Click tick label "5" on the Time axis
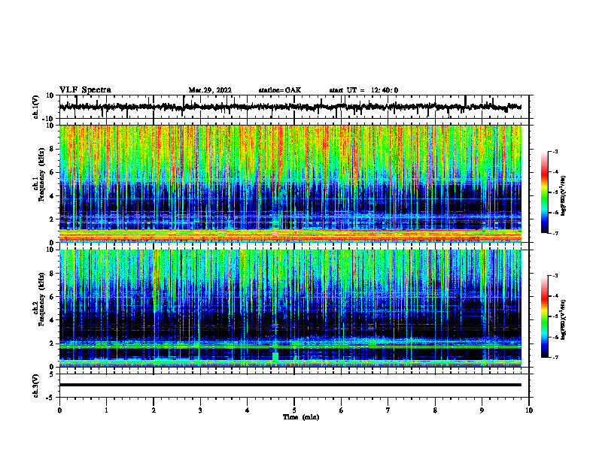 point(294,410)
